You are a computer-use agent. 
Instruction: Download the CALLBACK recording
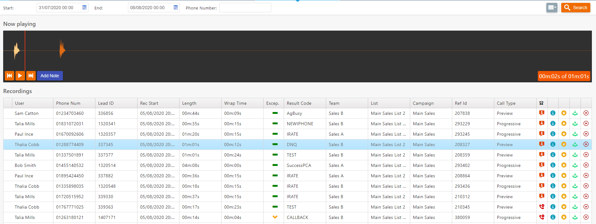[575, 217]
